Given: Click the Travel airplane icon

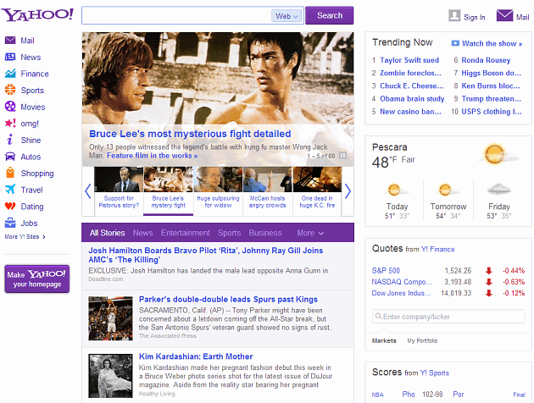Looking at the screenshot, I should 10,189.
